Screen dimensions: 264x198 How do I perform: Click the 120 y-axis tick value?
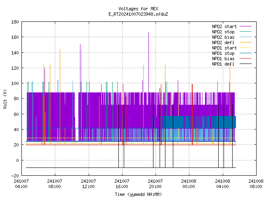(15, 68)
